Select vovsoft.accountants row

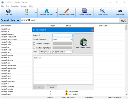click(x=9, y=39)
